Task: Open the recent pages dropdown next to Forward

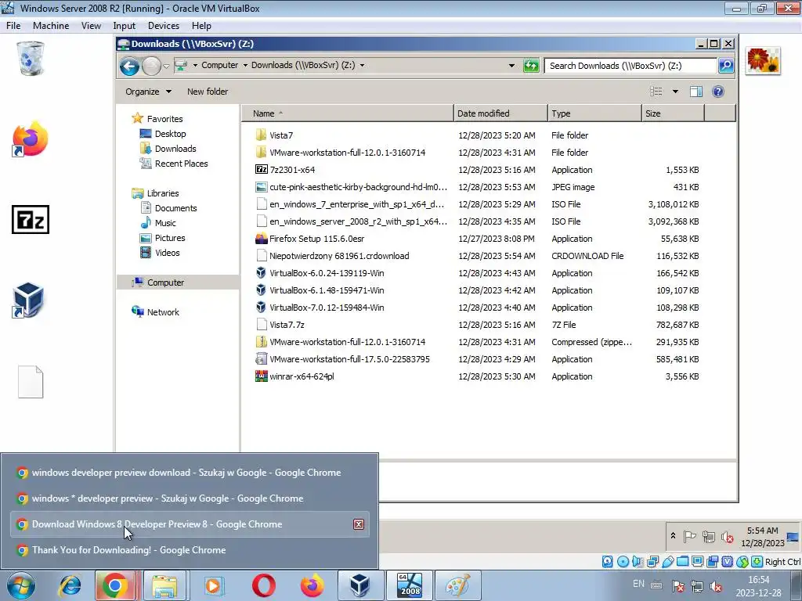Action: point(166,66)
